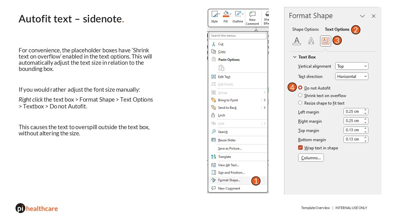Expand the Fill color dropdown arrow

[230, 14]
